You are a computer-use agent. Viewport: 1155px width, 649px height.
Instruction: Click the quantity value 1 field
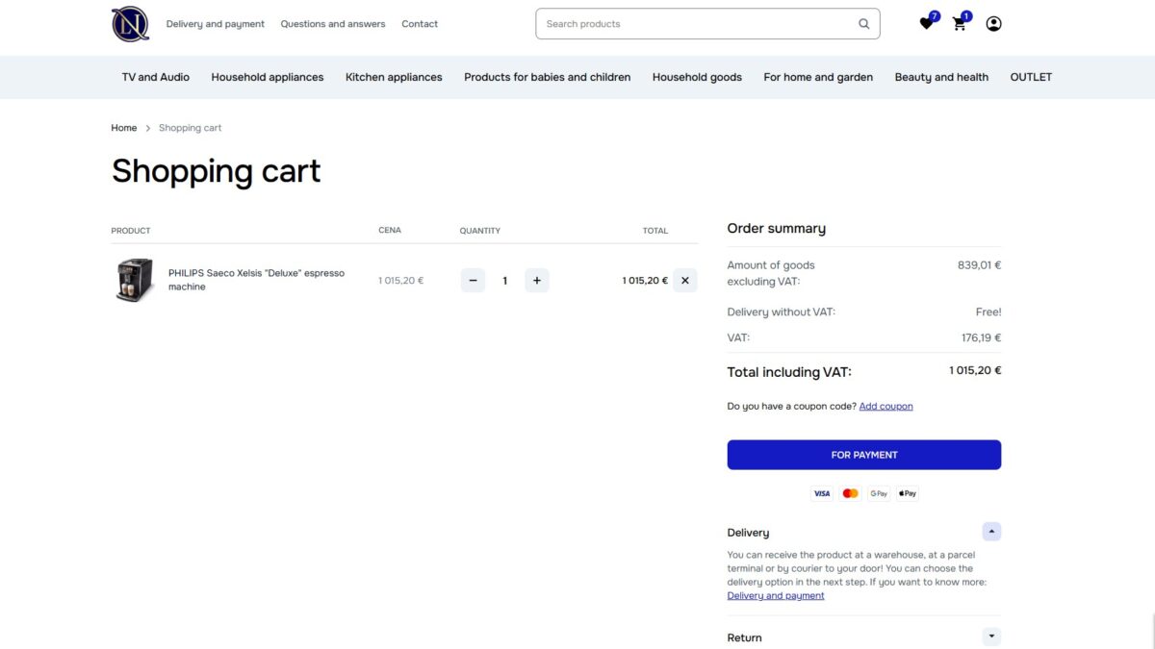tap(504, 281)
